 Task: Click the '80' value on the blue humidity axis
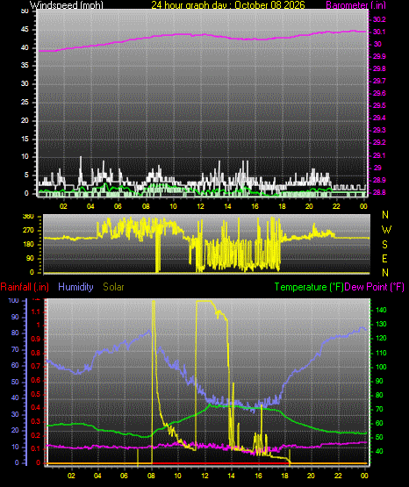pos(15,333)
